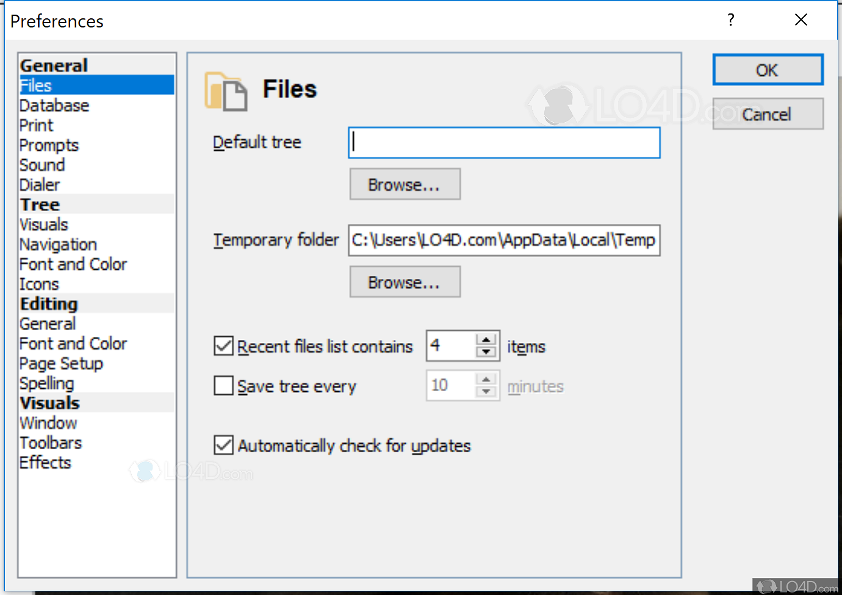
Task: Open the Effects preferences page
Action: [45, 463]
